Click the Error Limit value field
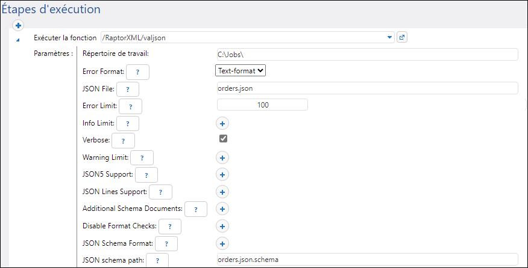The width and height of the screenshot is (528, 268). 262,105
